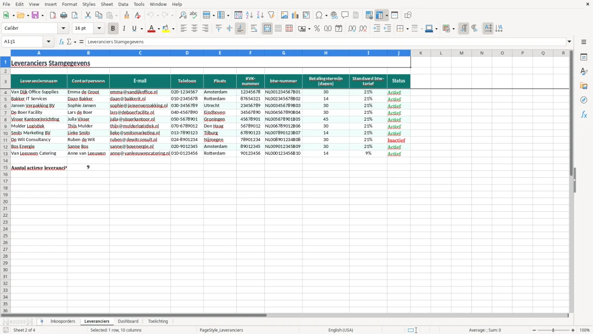Click the Insert Chart icon

pyautogui.click(x=296, y=15)
